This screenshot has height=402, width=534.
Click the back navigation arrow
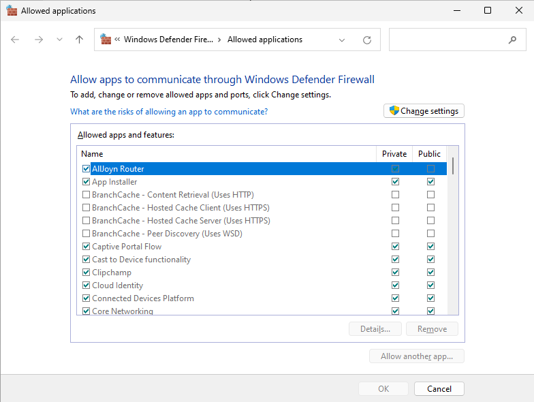15,40
